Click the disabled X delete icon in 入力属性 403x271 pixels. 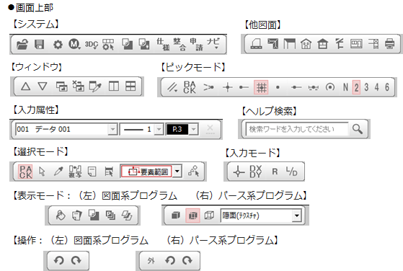(210, 129)
